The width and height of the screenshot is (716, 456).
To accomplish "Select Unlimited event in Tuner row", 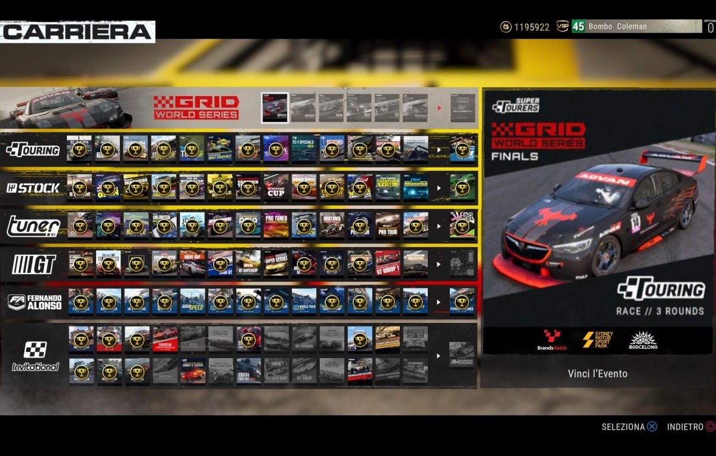I will pyautogui.click(x=164, y=226).
